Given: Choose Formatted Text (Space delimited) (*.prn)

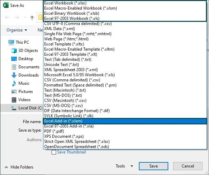Looking at the screenshot, I should coord(125,85).
